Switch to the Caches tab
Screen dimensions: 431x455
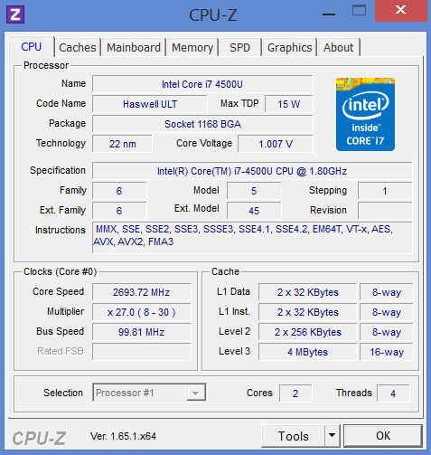pos(78,47)
